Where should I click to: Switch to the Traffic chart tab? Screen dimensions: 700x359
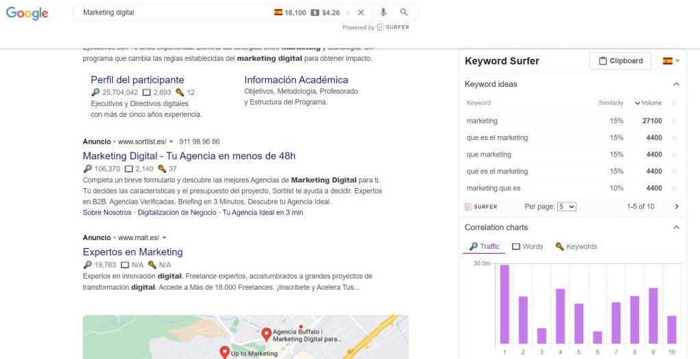click(484, 246)
